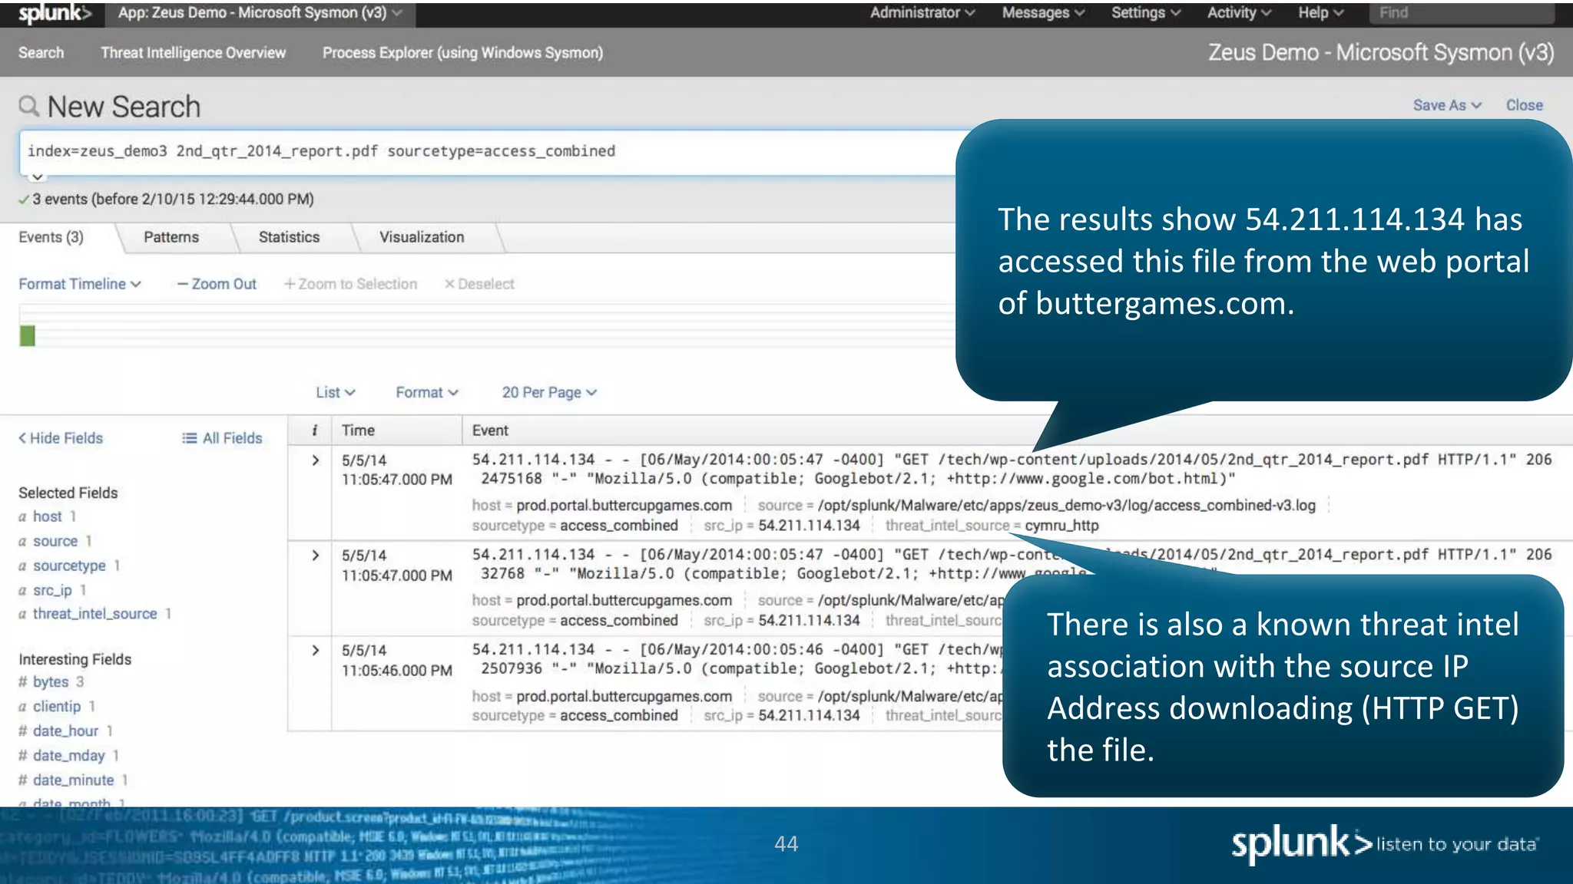Screen dimensions: 1573x884
Task: Open the 20 Per Page dropdown
Action: [549, 392]
